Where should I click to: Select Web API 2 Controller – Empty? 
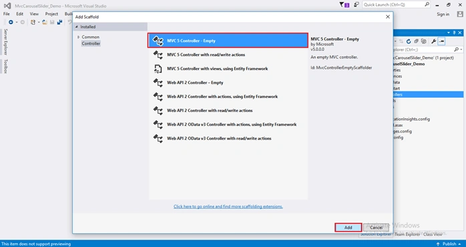228,83
